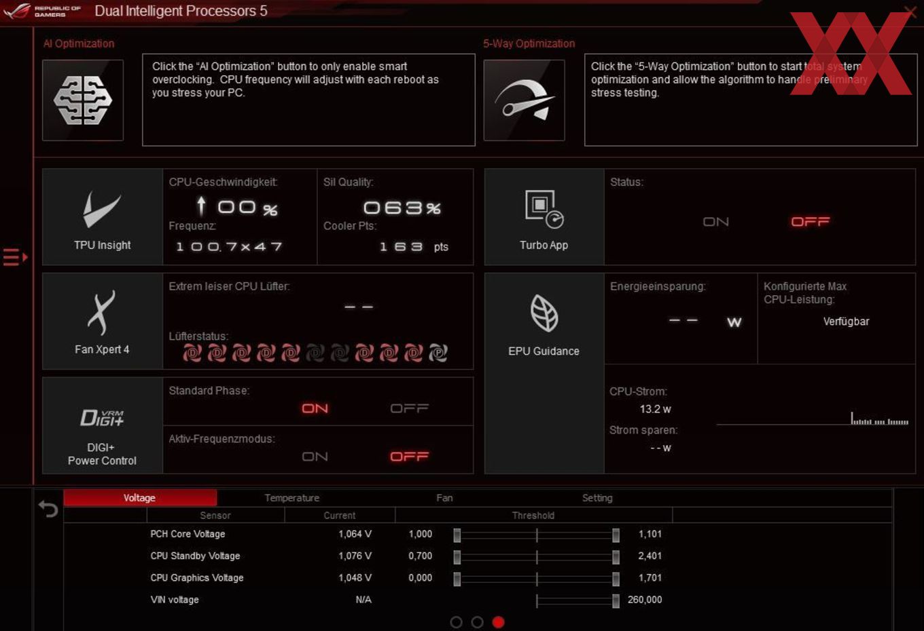Click the Threshold column header
924x631 pixels.
click(533, 516)
